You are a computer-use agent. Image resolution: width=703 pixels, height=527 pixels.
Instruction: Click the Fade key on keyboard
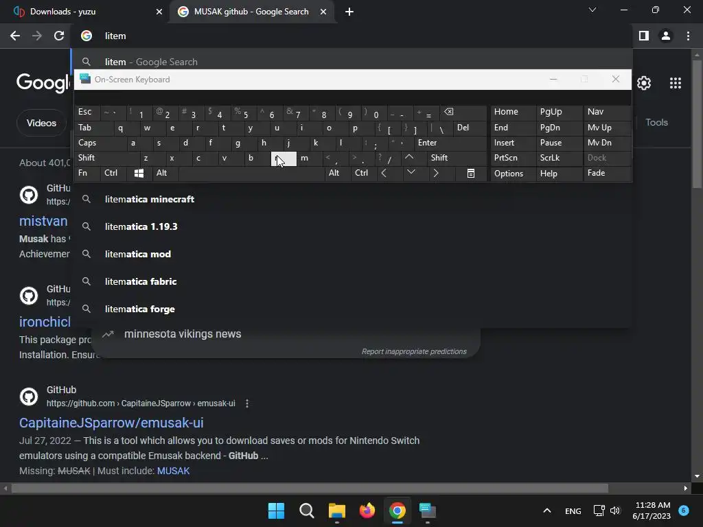[x=607, y=174]
